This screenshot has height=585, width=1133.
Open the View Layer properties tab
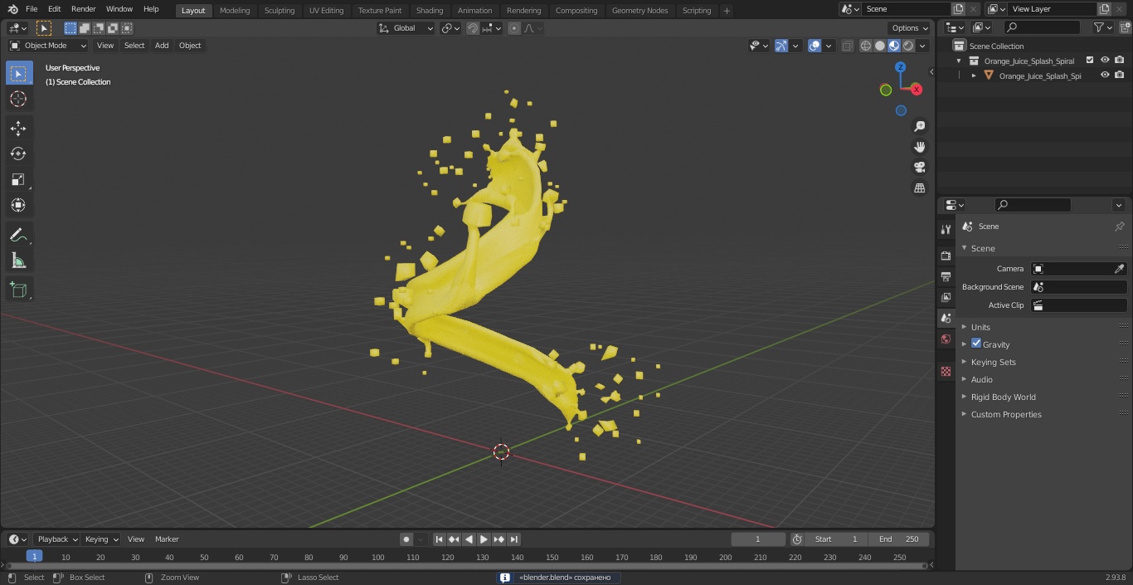(946, 297)
